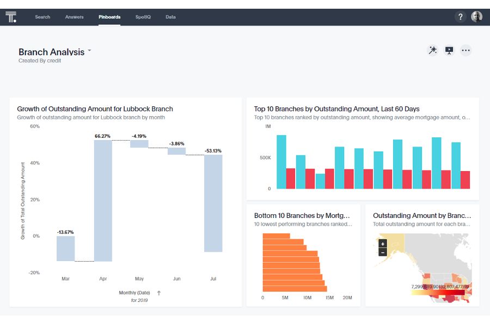The width and height of the screenshot is (490, 327).
Task: Select the April 66.27% waterfall bar
Action: [x=103, y=201]
